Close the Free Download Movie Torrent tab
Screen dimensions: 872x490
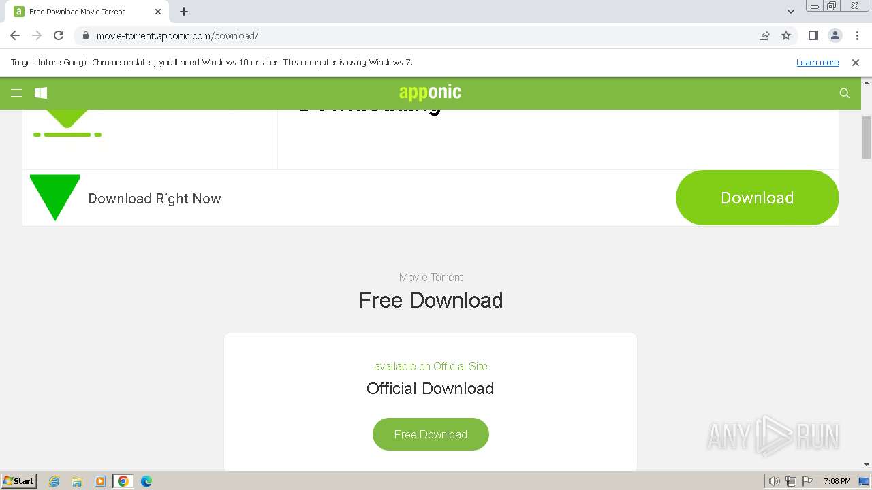click(158, 12)
